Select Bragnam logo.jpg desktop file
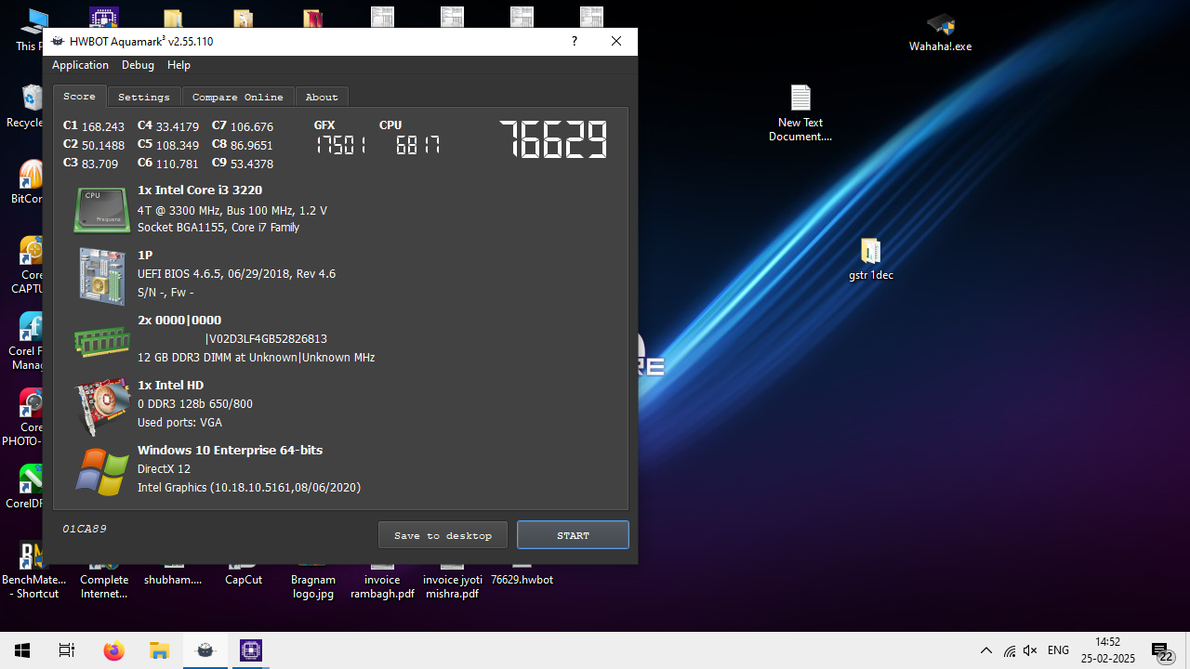Viewport: 1190px width, 669px height. [312, 579]
